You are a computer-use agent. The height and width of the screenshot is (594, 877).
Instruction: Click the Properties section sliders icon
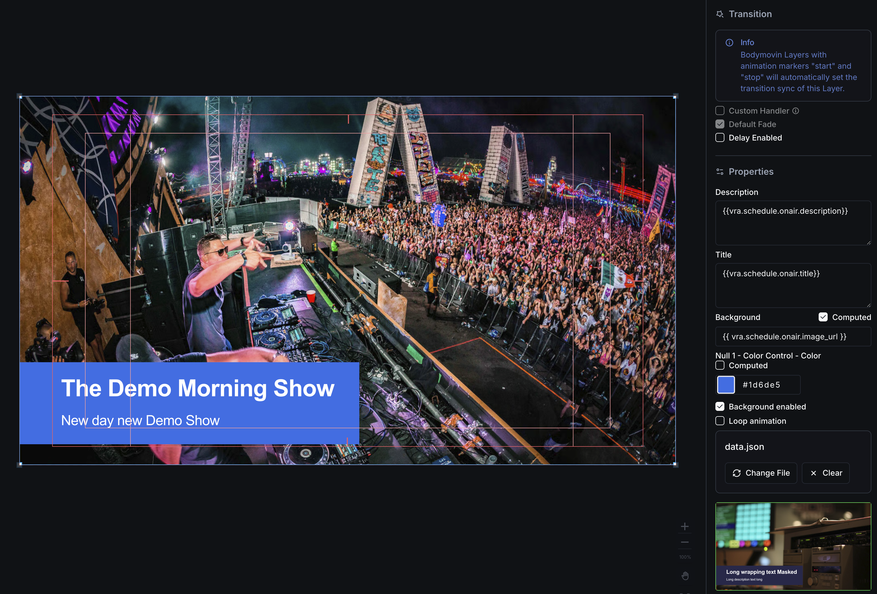[x=720, y=172]
